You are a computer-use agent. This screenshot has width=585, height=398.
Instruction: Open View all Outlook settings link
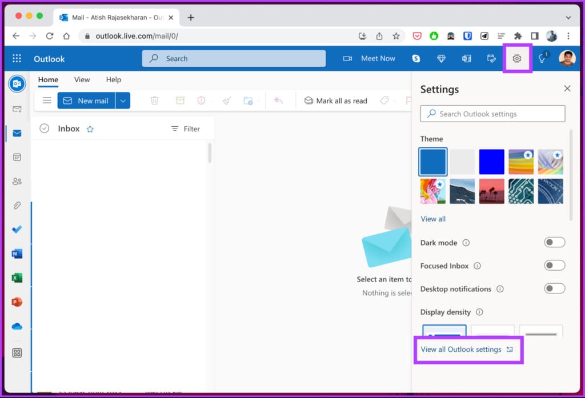coord(467,349)
